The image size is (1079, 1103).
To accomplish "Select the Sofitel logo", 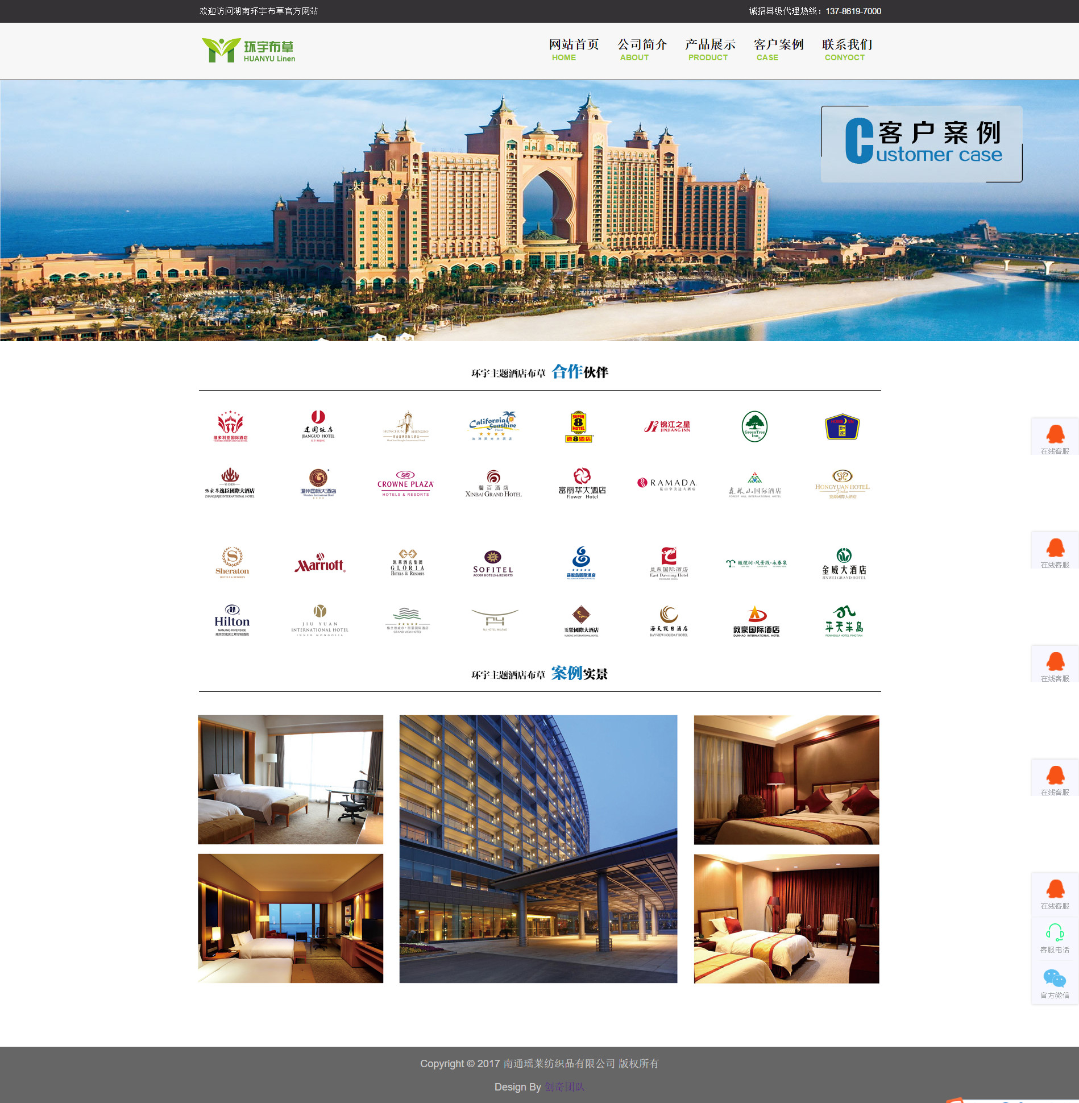I will point(493,563).
